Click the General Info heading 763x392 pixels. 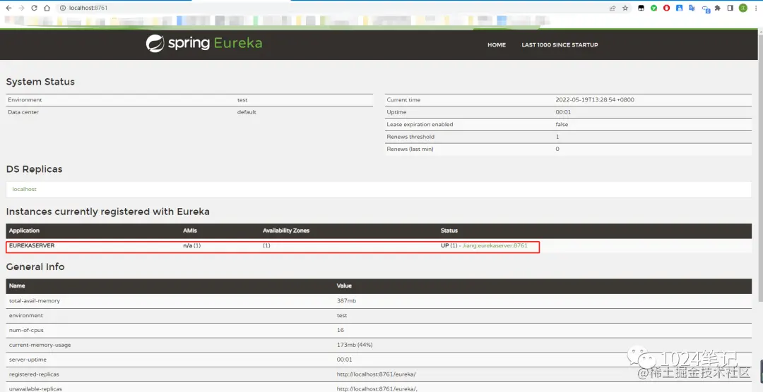pos(35,267)
